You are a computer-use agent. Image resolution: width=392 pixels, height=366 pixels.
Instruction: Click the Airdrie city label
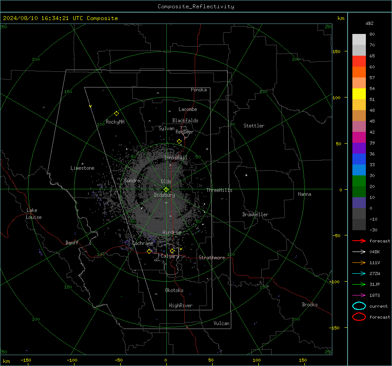[172, 232]
